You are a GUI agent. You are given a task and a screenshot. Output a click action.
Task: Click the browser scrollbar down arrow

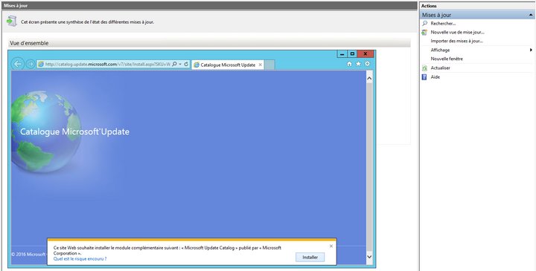coord(369,257)
